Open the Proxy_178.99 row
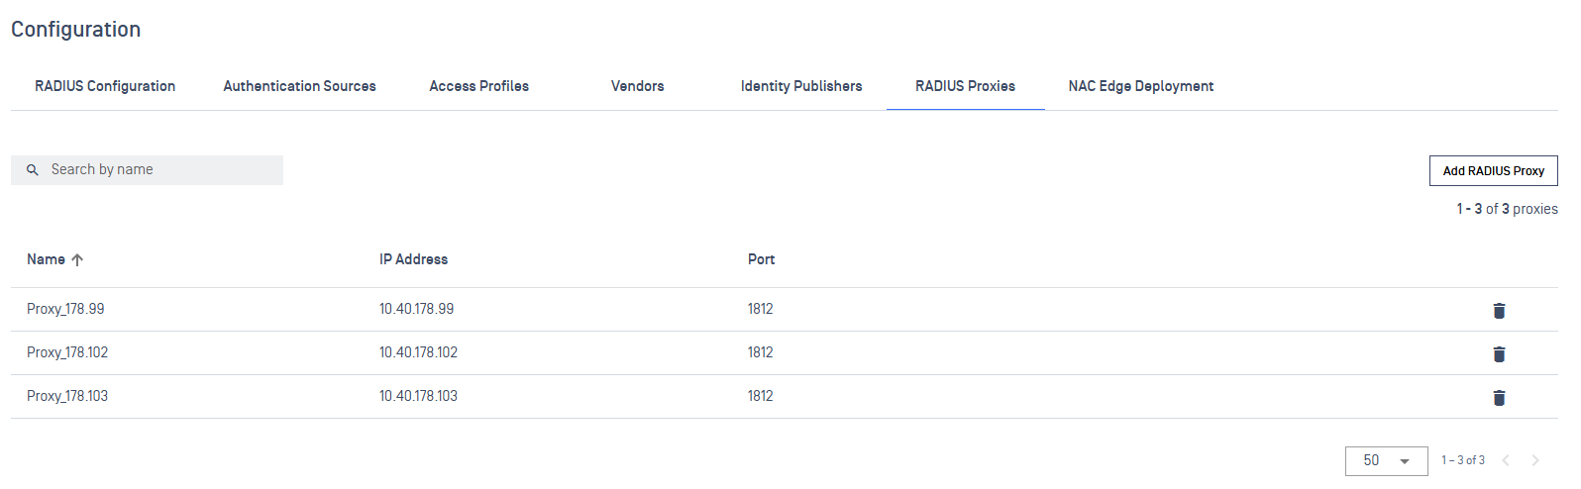 pos(65,309)
